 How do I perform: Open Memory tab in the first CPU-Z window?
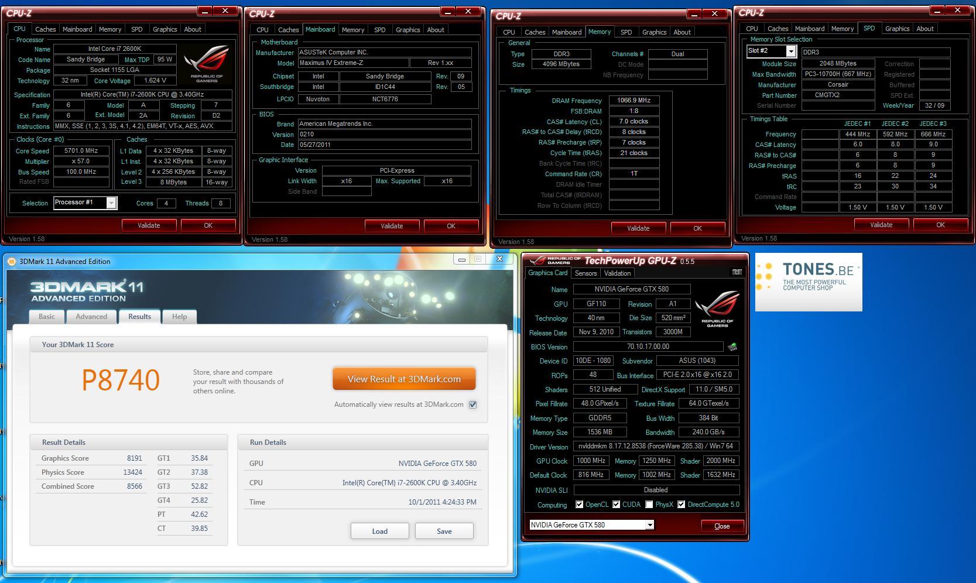[x=110, y=29]
